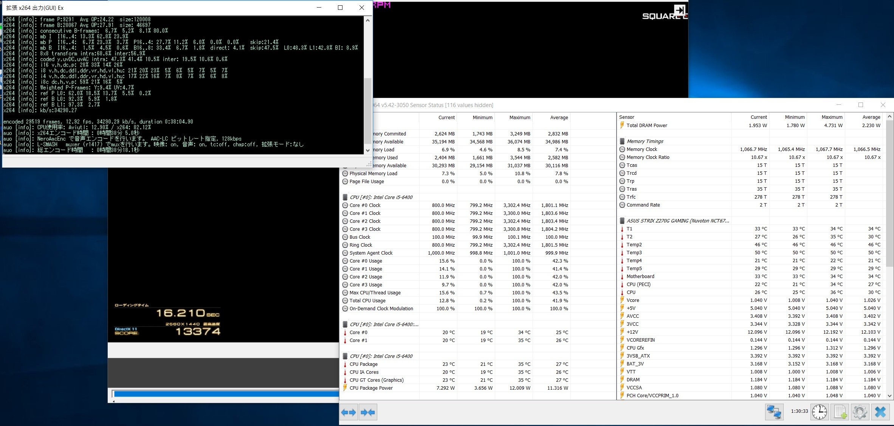Click the 16.210 SEC loading time in benchmark

[187, 313]
